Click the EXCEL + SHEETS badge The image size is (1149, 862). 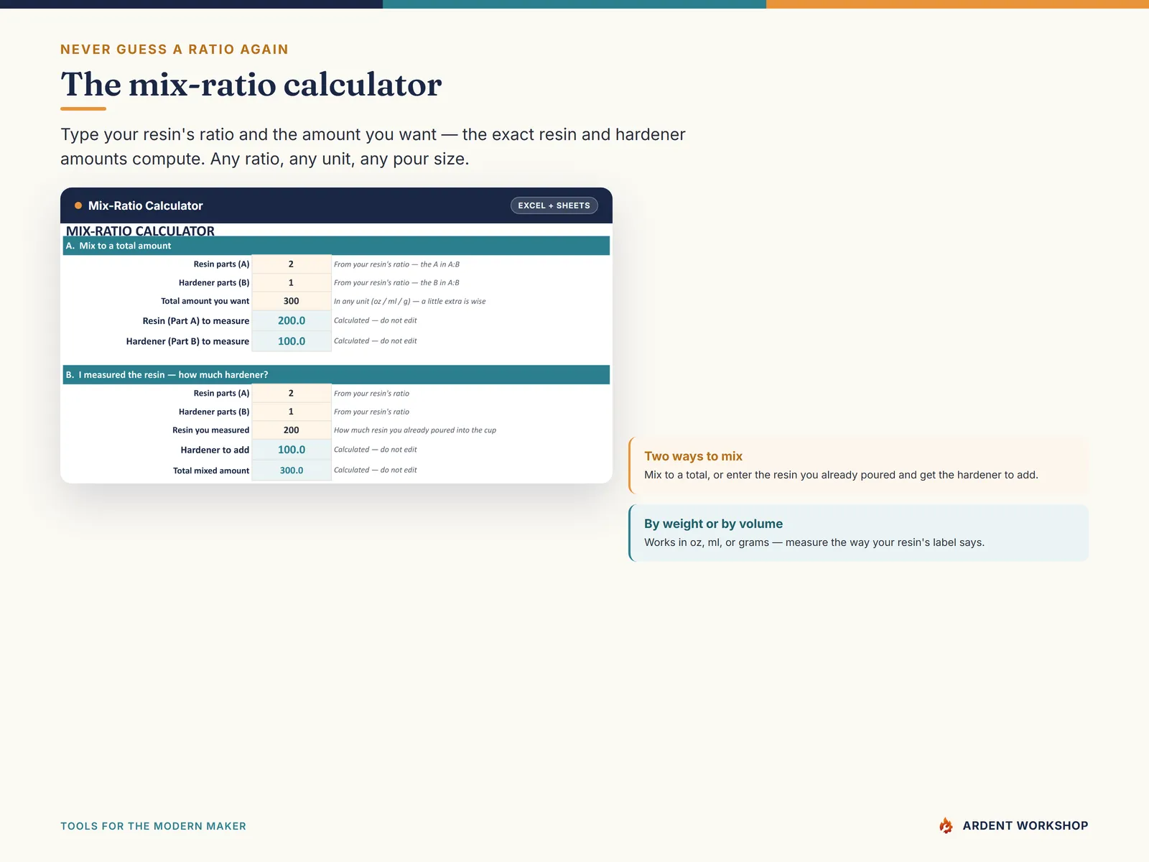coord(554,205)
